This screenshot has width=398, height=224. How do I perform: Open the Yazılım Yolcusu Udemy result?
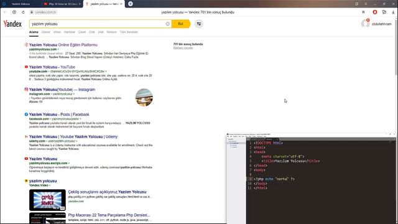tap(73, 136)
